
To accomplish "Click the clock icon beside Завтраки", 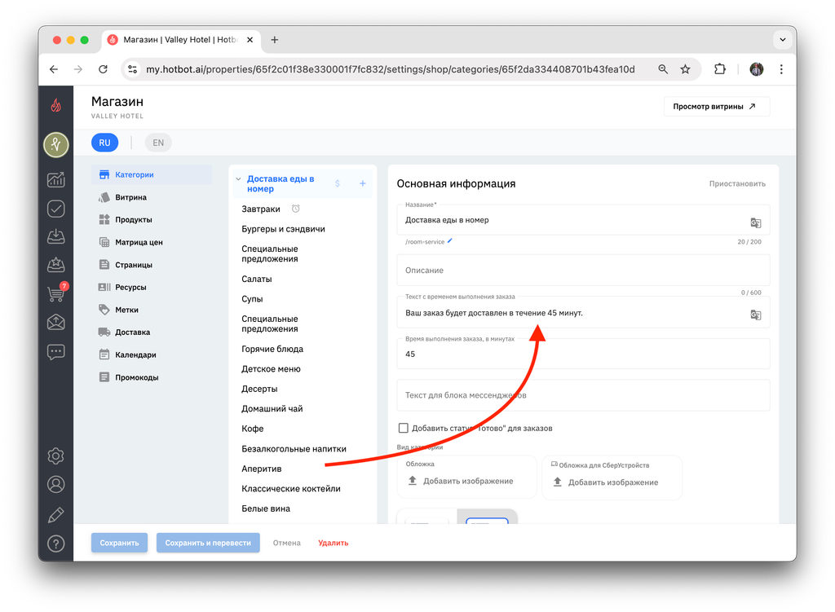I will coord(295,209).
